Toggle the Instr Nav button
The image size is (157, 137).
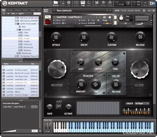click(x=37, y=14)
